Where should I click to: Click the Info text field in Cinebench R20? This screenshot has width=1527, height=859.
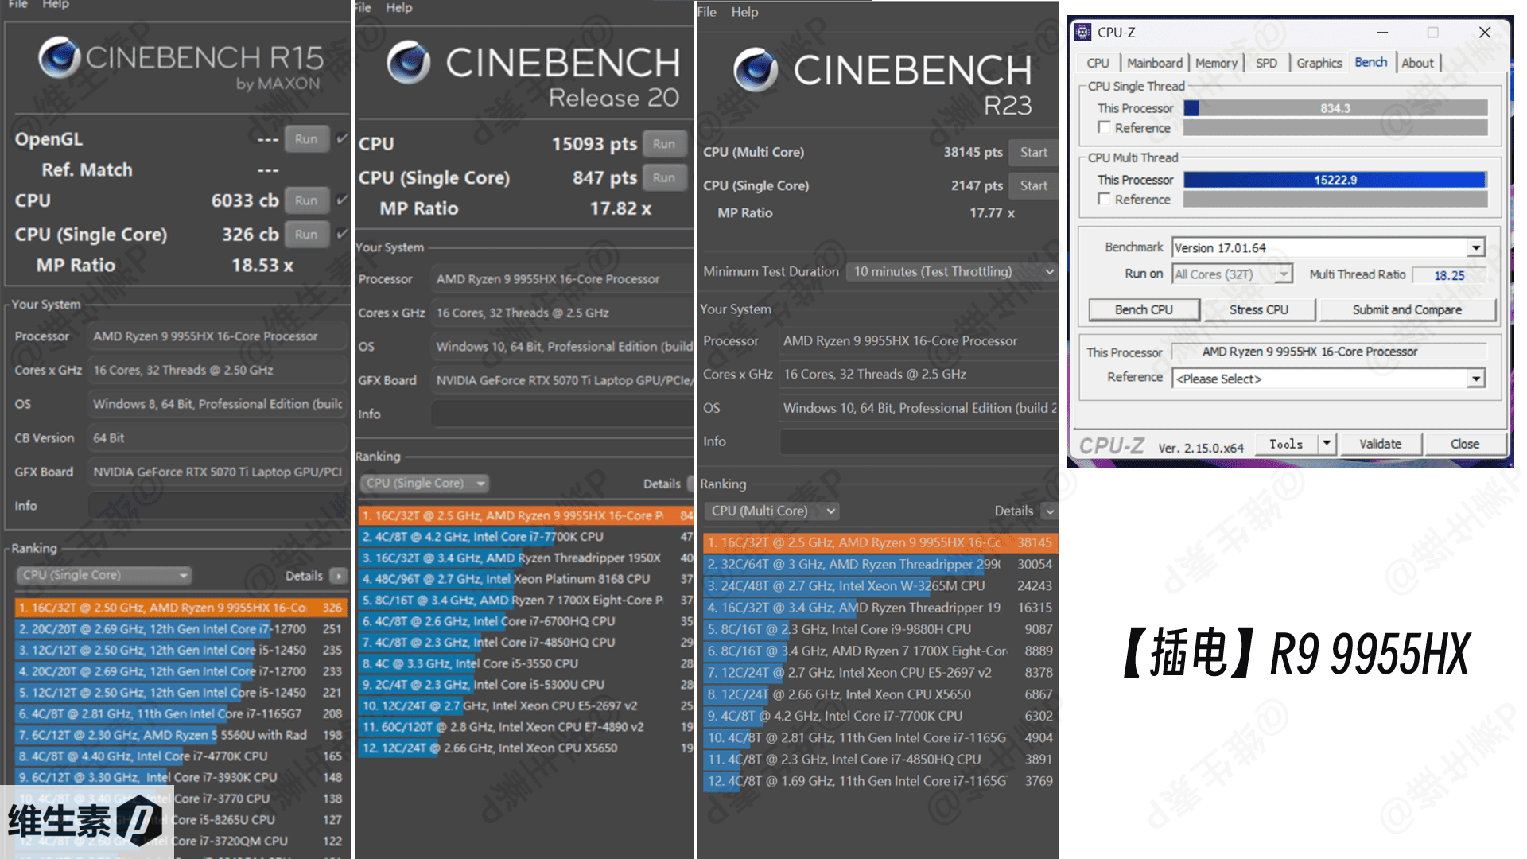click(x=561, y=414)
